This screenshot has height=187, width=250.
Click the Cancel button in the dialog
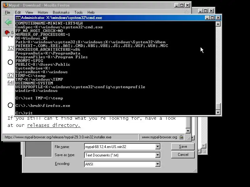[183, 155]
